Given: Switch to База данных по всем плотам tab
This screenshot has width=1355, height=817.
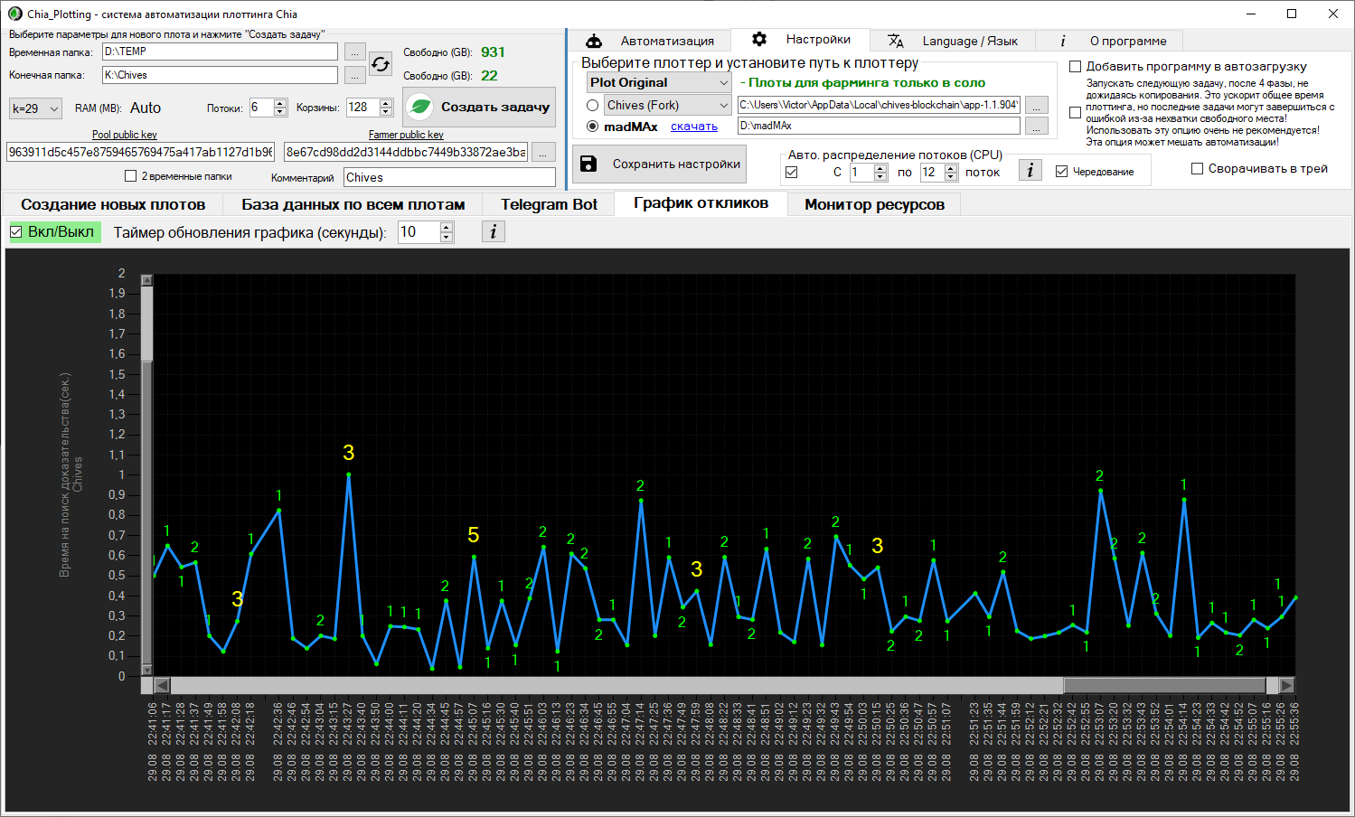Looking at the screenshot, I should [353, 205].
